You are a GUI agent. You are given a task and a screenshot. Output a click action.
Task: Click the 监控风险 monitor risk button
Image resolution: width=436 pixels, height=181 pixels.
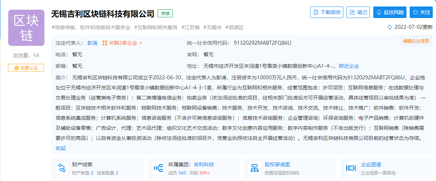(390, 12)
